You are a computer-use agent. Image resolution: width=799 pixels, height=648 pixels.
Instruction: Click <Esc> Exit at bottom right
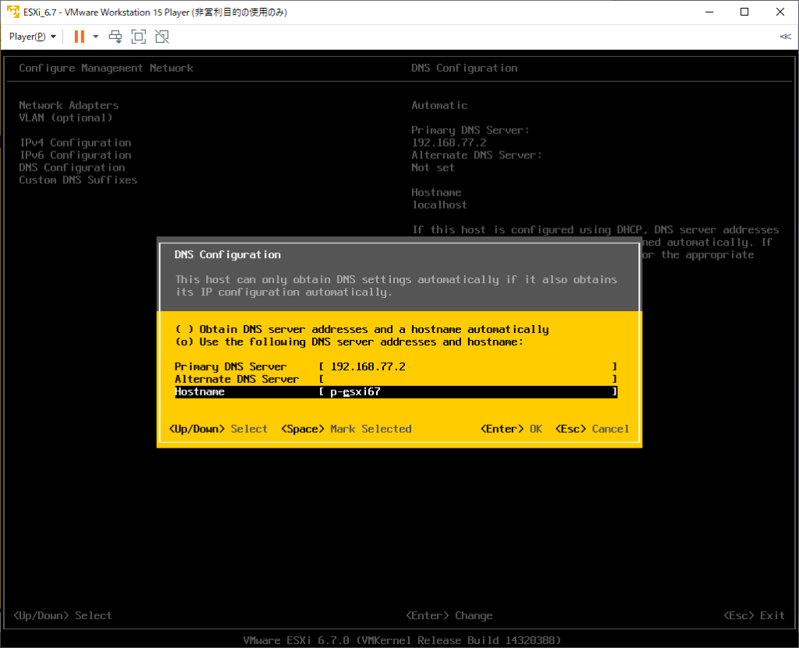point(755,615)
